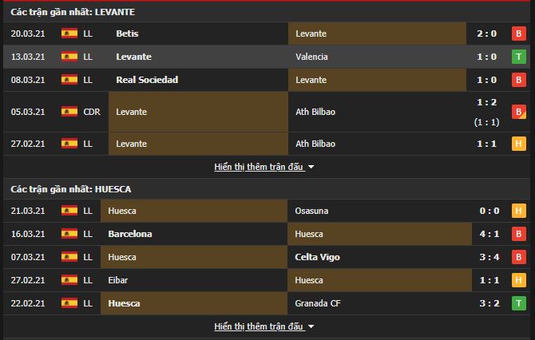
Task: Click the CDR competition label
Action: coord(92,112)
